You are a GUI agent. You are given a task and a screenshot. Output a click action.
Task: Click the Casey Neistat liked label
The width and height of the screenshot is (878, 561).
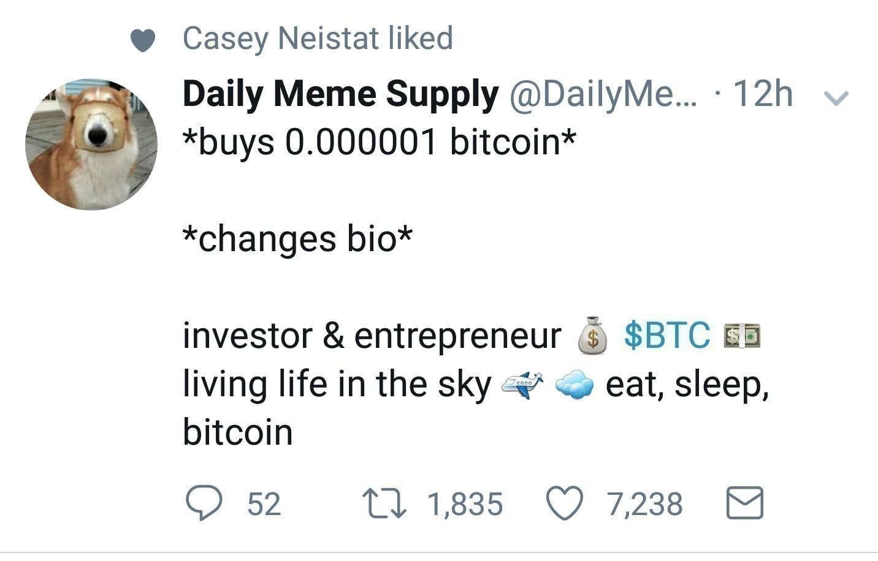coord(318,38)
